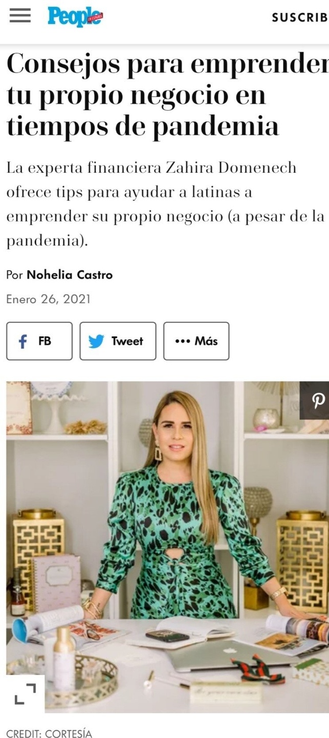Click the three-dot ellipsis icon
This screenshot has width=329, height=738.
182,341
